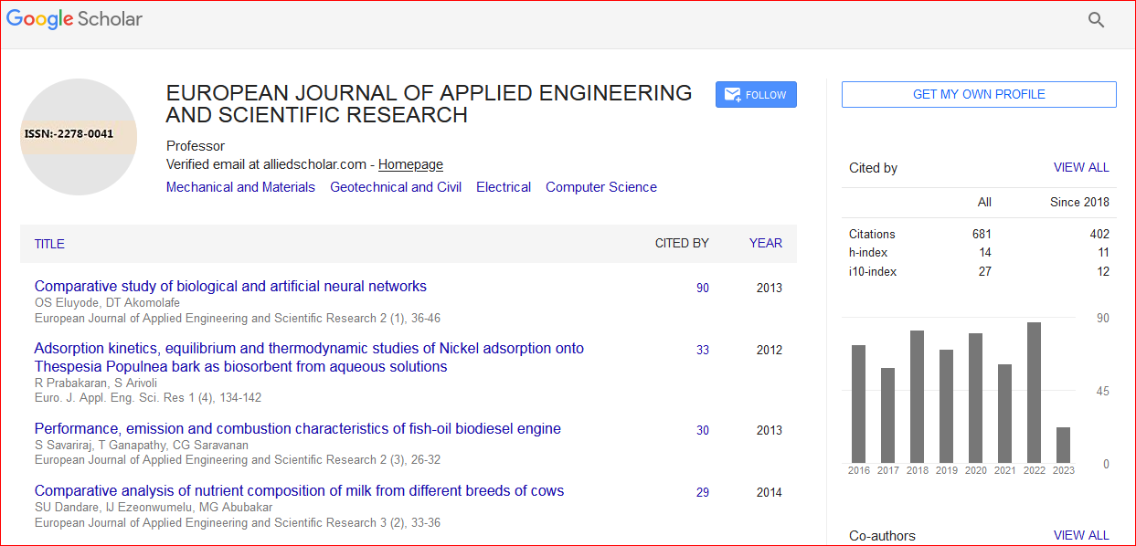
Task: Click the Cited By column header
Action: pyautogui.click(x=682, y=243)
